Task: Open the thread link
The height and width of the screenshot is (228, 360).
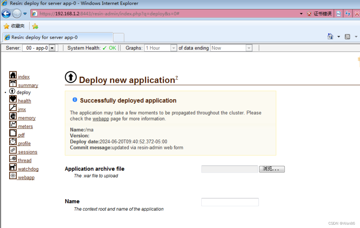Action: 25,160
